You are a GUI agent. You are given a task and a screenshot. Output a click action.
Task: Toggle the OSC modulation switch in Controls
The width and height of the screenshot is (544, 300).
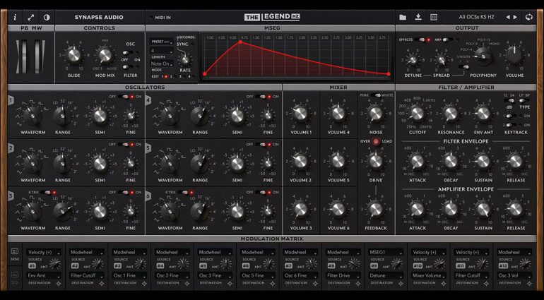129,53
